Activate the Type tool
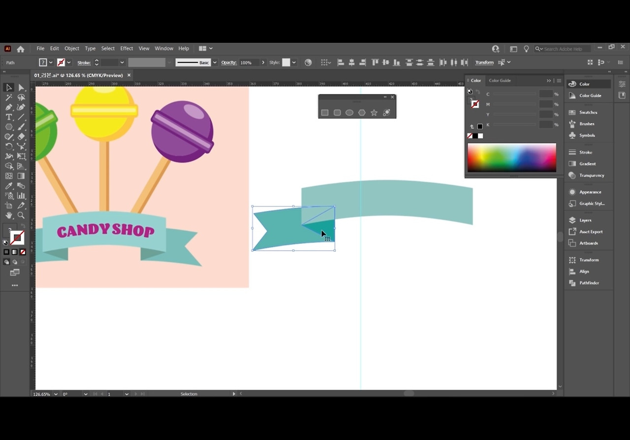Screen dimensions: 630x440 pyautogui.click(x=9, y=117)
